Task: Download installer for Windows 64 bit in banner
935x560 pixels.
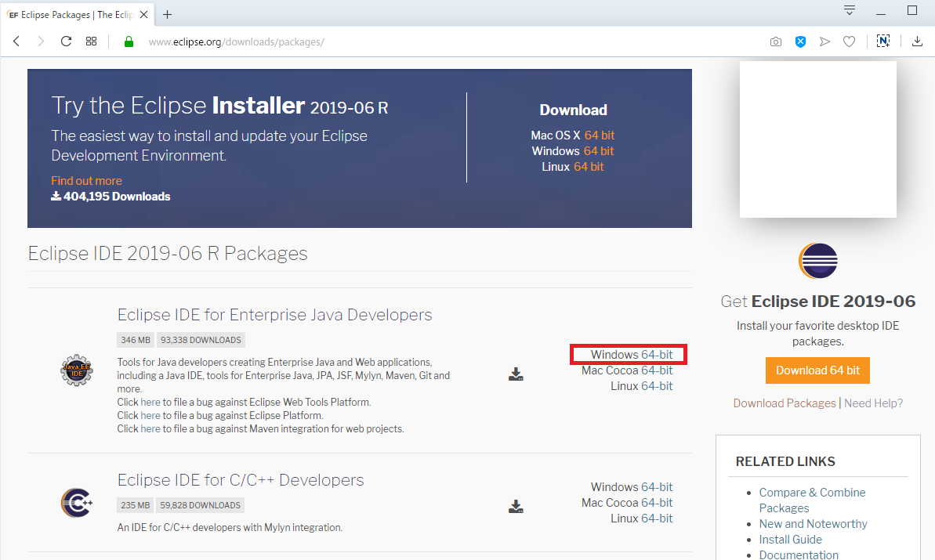Action: click(x=599, y=150)
